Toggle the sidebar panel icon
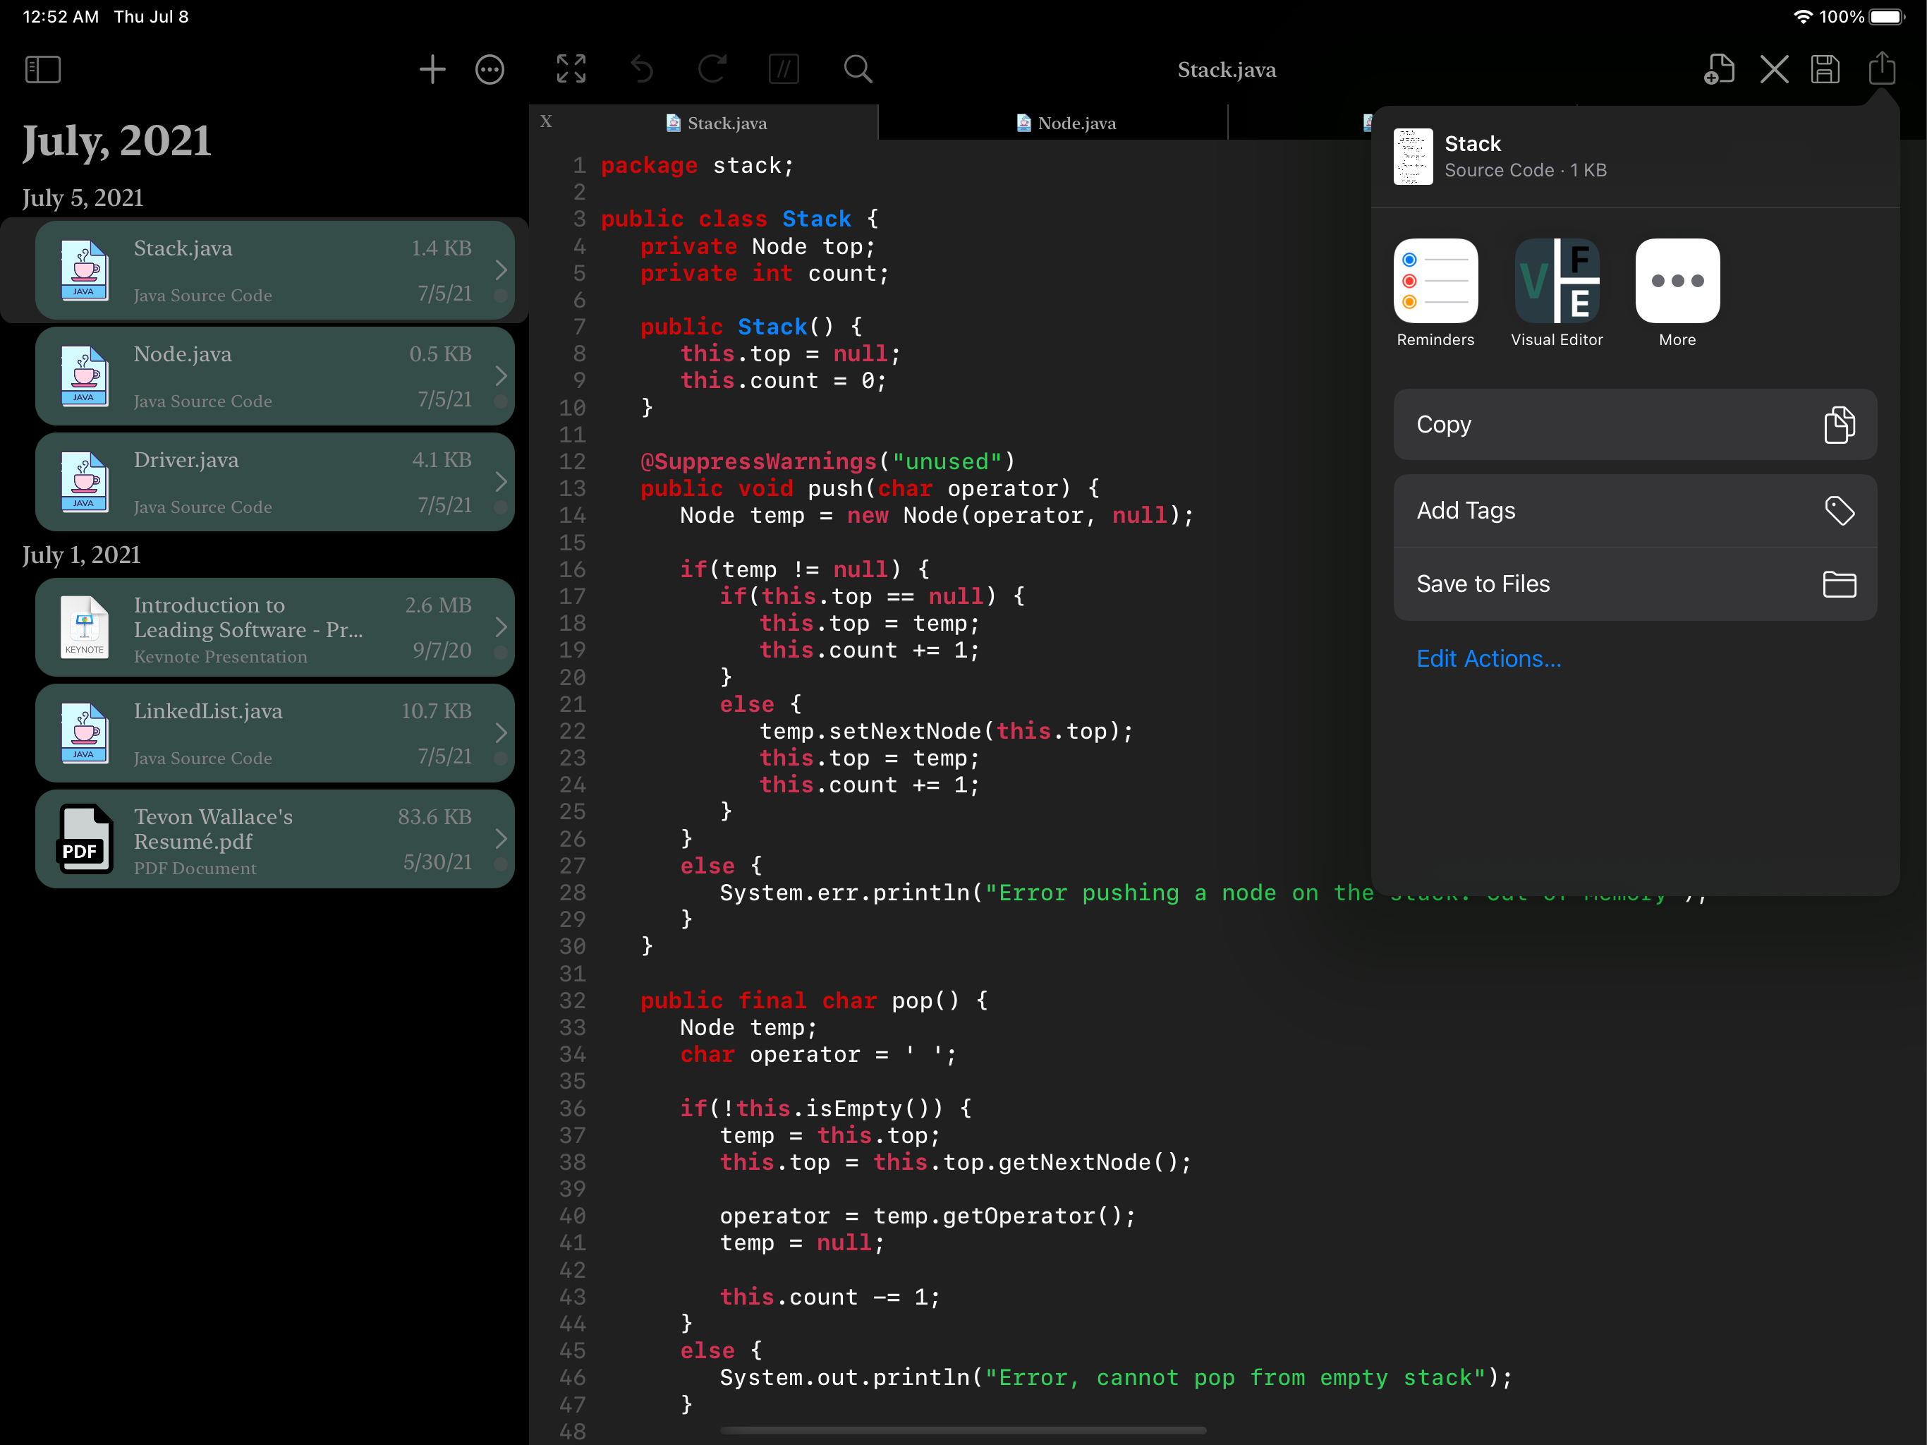The height and width of the screenshot is (1445, 1927). click(x=43, y=70)
